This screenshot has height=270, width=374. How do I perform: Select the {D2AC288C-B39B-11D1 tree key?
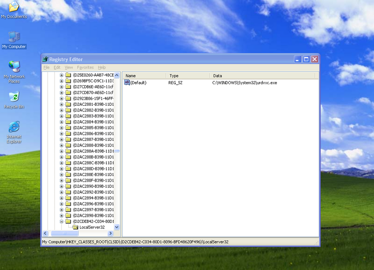point(93,163)
